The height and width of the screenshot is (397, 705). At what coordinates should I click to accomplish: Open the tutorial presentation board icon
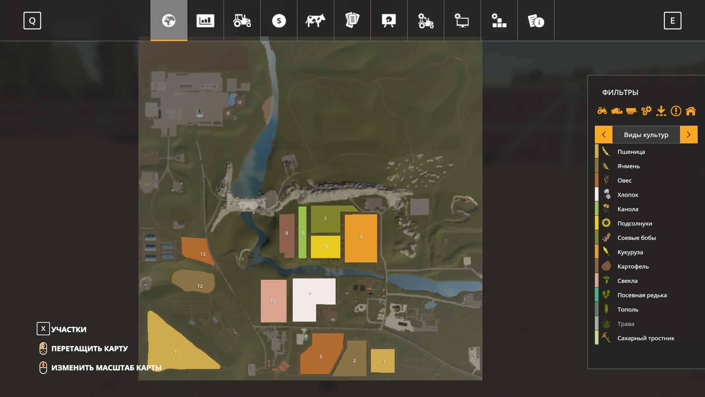pos(389,21)
